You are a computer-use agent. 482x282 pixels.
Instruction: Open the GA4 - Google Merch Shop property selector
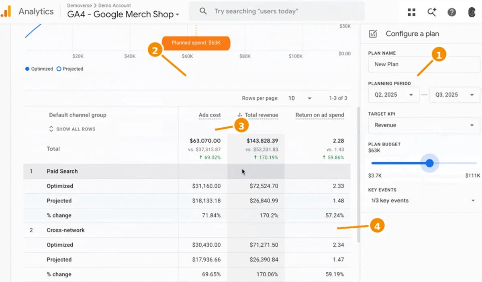(123, 14)
